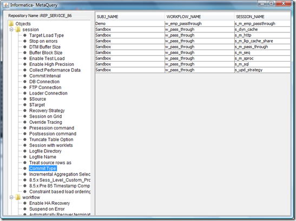The width and height of the screenshot is (296, 221).
Task: Click the SESSION_NAME column header
Action: click(x=262, y=17)
